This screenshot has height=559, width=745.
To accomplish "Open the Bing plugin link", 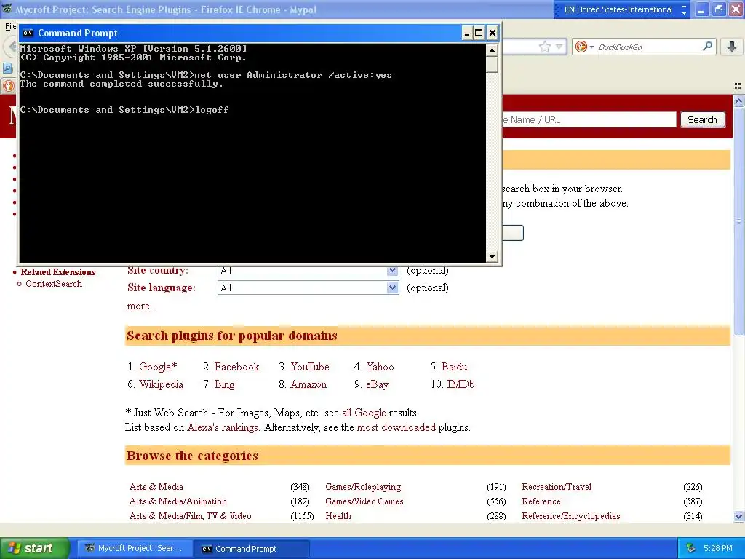I will point(224,384).
